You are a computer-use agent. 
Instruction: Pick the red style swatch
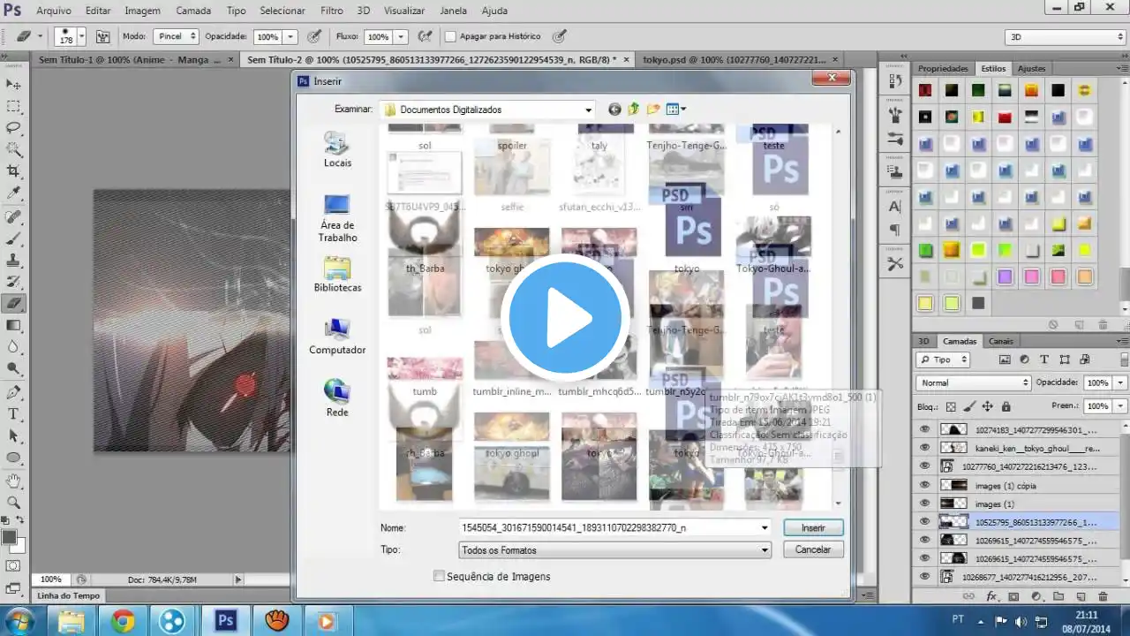(x=1005, y=117)
